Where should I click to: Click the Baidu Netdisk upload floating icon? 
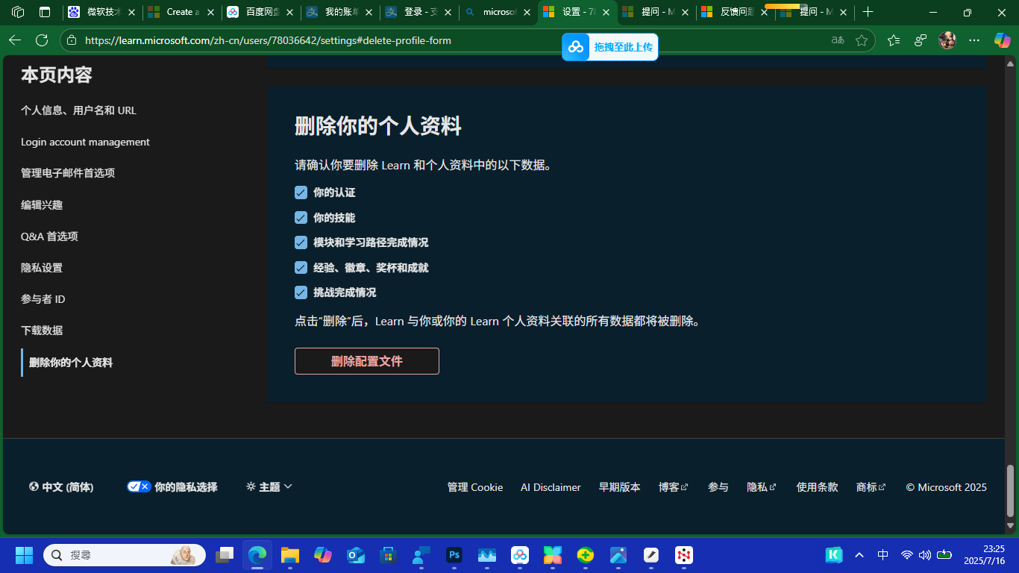(x=576, y=47)
